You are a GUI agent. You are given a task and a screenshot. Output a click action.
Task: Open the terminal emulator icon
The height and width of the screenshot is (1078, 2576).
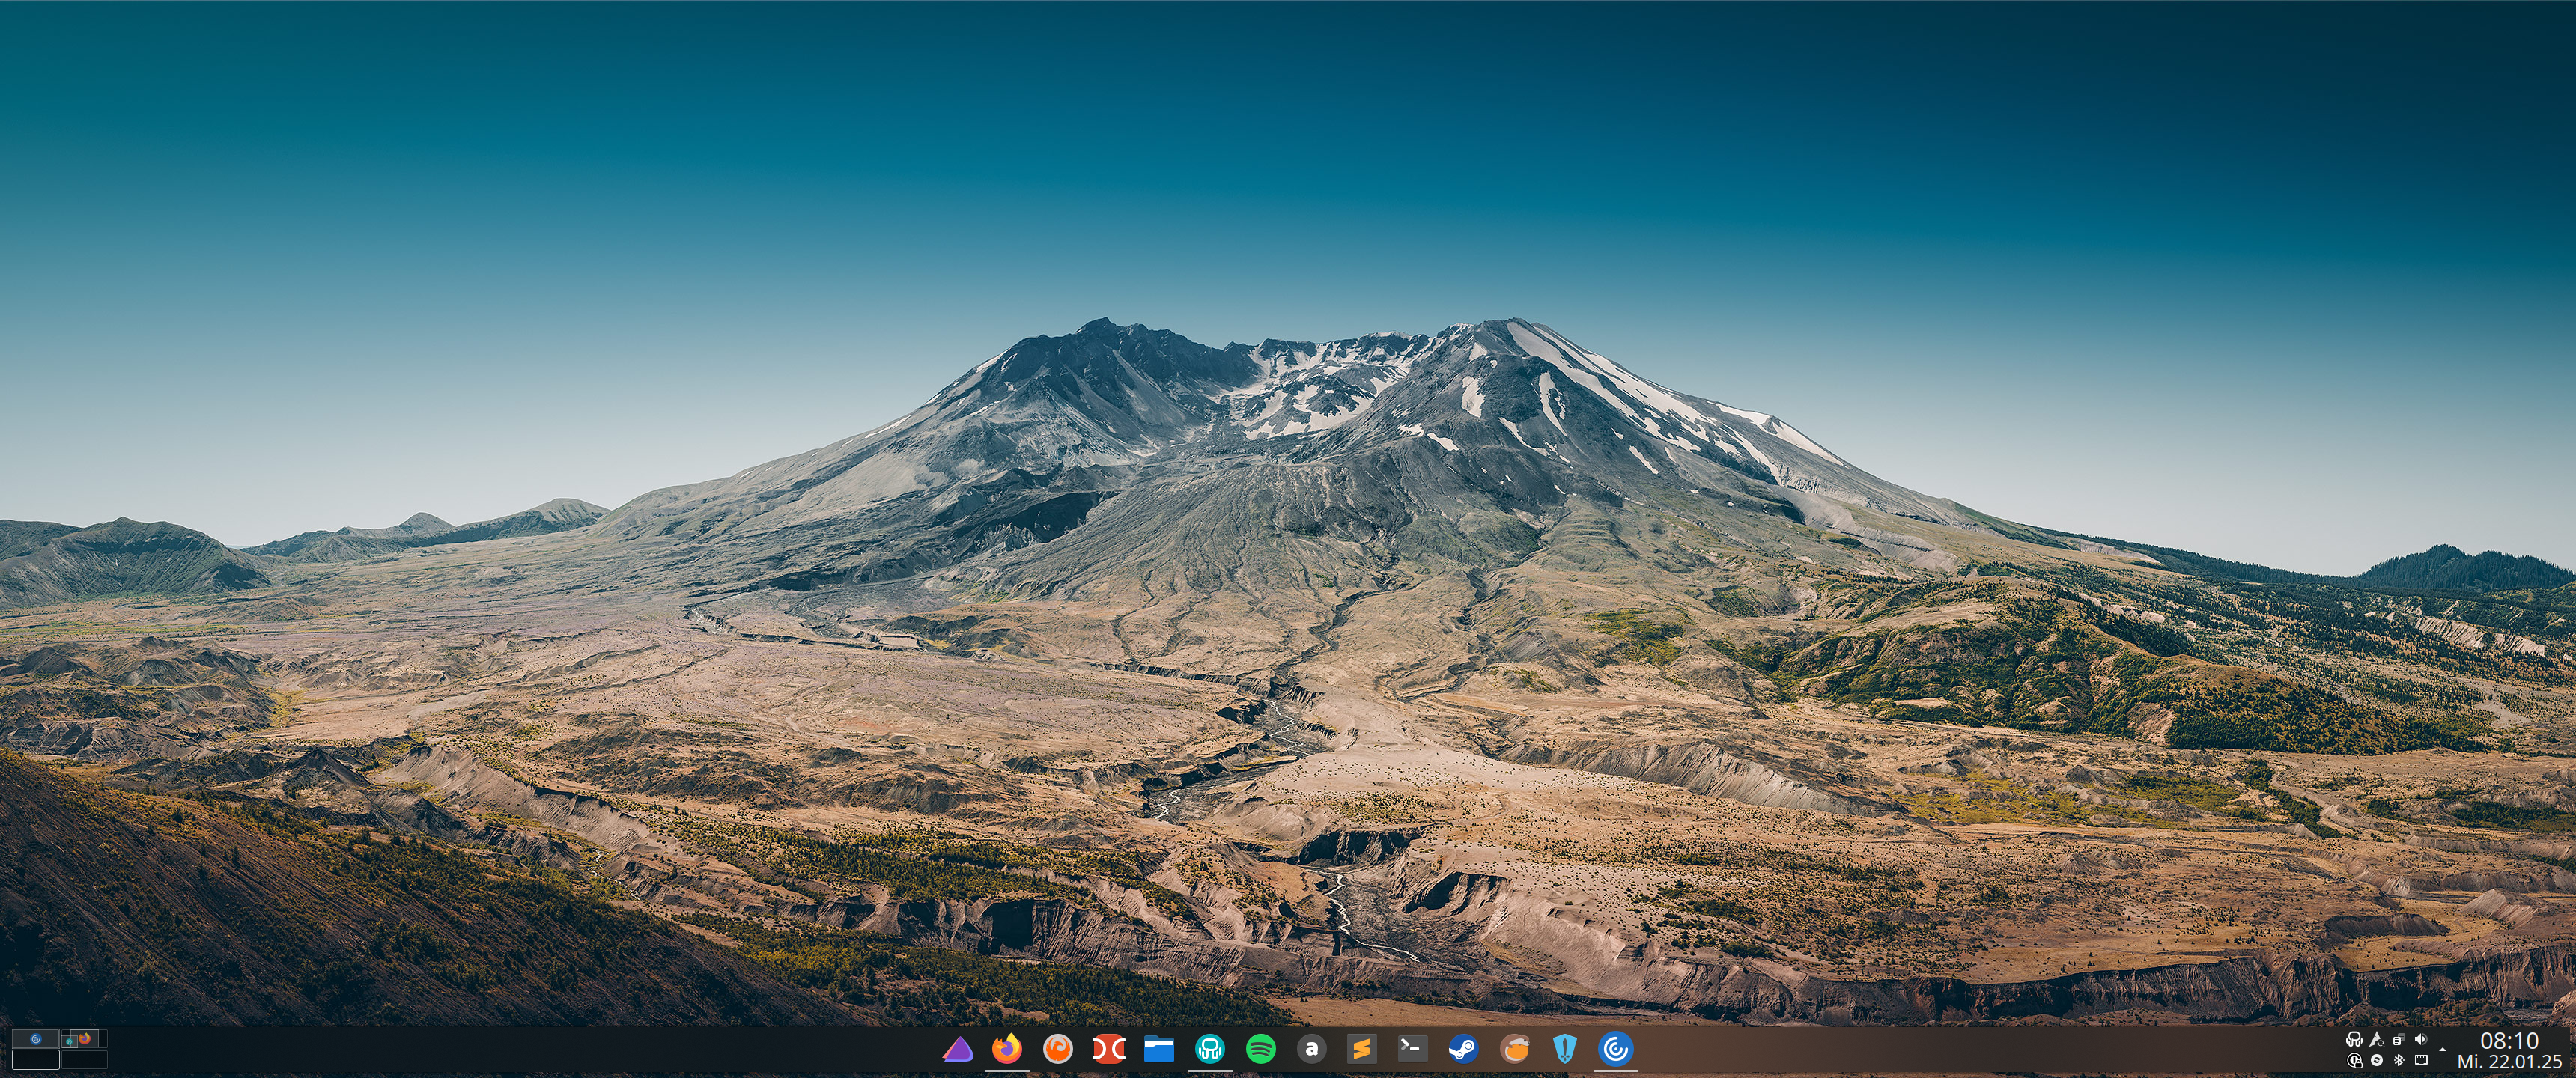[x=1412, y=1048]
